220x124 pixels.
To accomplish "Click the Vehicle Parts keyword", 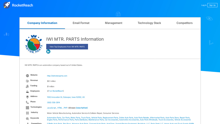I will click(97, 118).
